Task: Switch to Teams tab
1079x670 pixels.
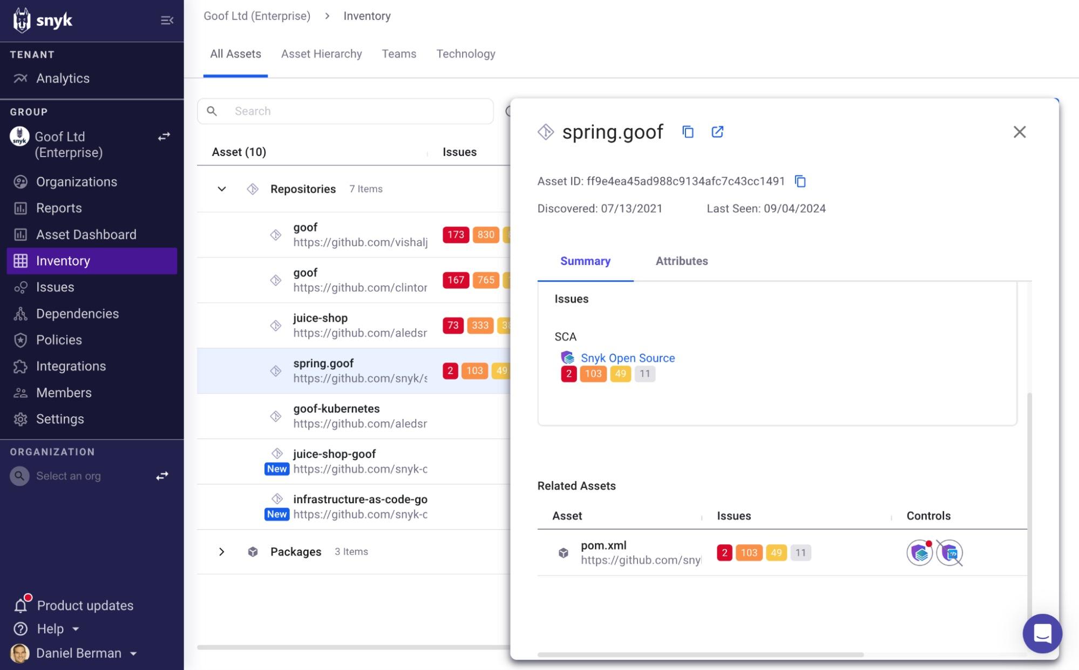Action: [399, 54]
